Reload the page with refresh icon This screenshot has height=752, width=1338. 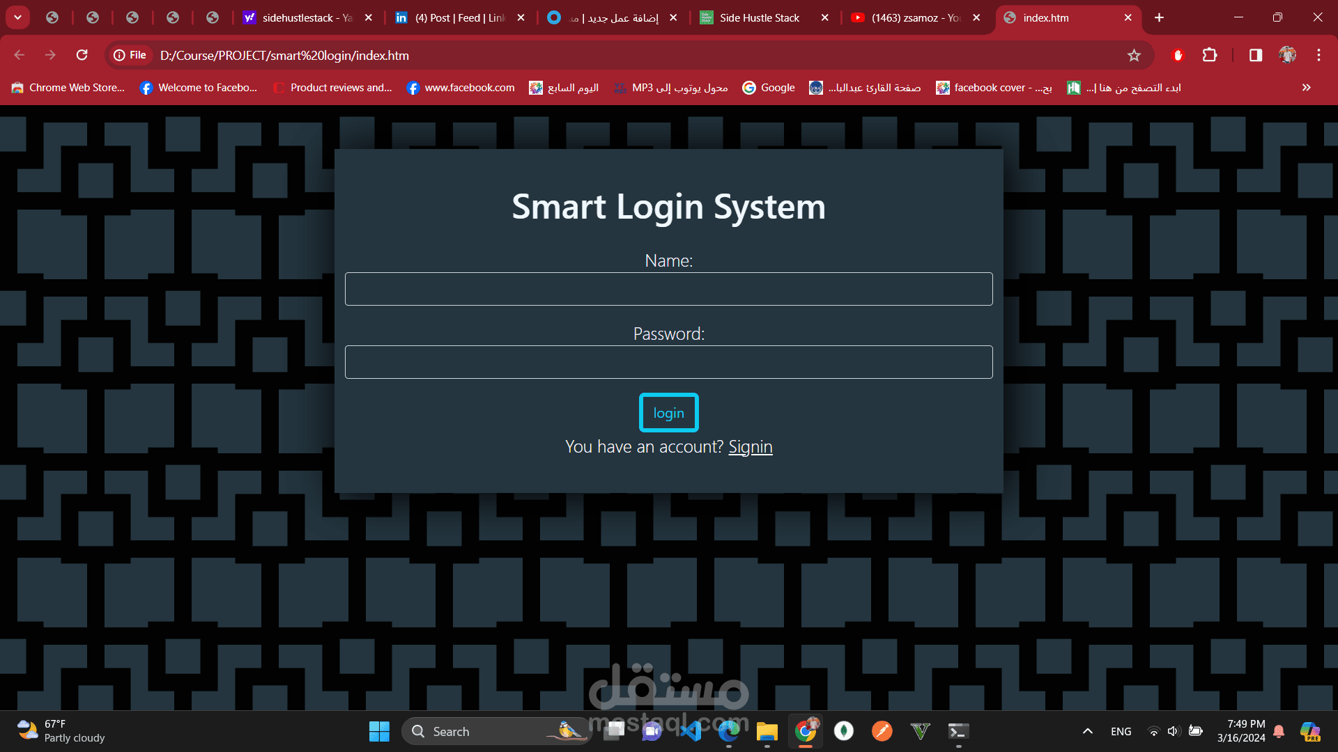click(82, 55)
